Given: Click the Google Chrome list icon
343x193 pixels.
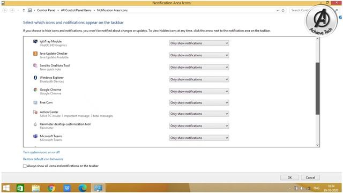Looking at the screenshot, I should tap(35, 90).
